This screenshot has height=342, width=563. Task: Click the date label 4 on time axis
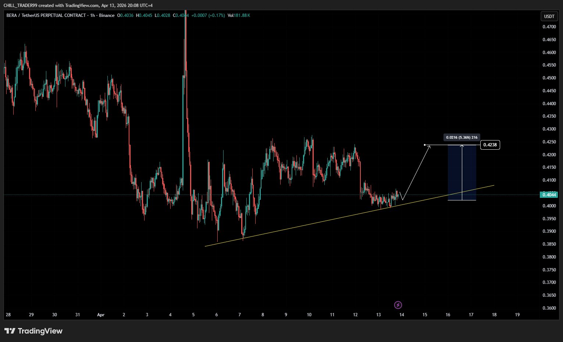tap(170, 315)
